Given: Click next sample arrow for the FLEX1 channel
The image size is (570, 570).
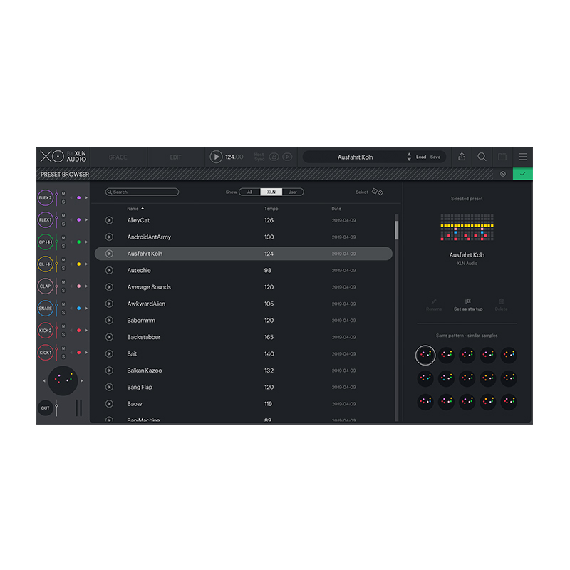Looking at the screenshot, I should (87, 220).
